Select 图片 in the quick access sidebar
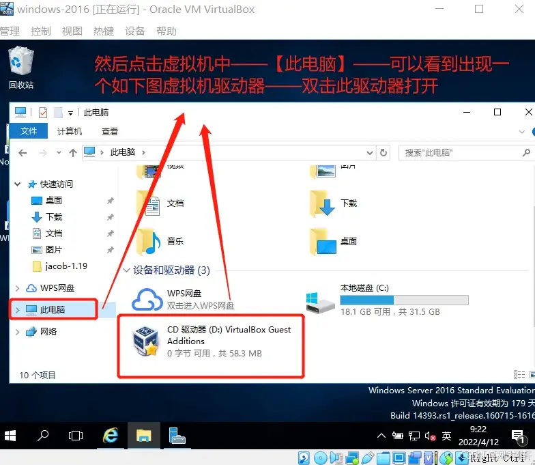535x465 pixels. click(53, 250)
